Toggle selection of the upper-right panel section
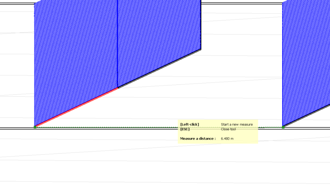 coord(158,26)
